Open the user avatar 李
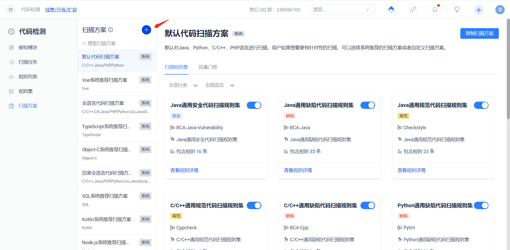The height and width of the screenshot is (250, 510). (x=500, y=10)
